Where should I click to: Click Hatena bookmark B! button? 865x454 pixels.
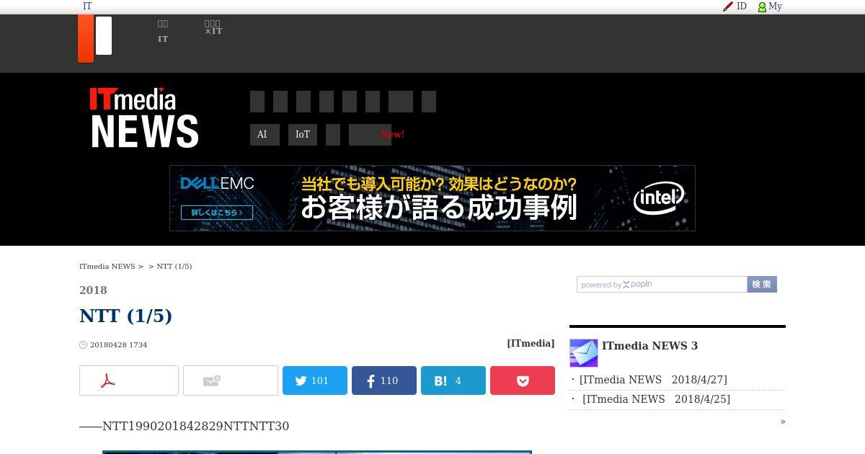(x=453, y=380)
